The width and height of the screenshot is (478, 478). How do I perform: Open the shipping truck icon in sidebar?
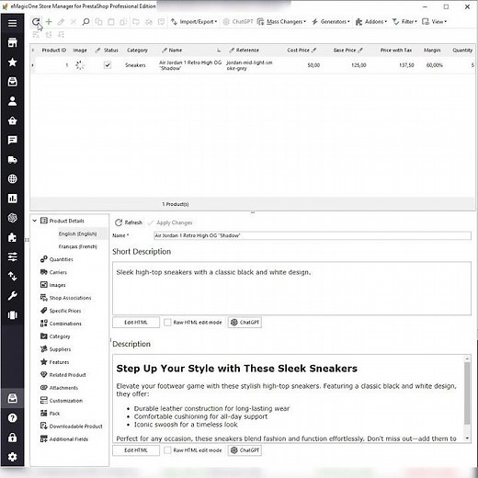point(12,160)
